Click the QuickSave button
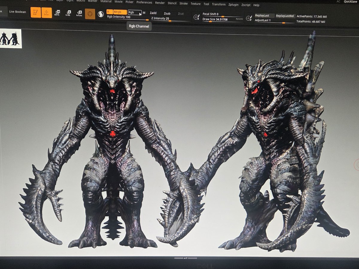 pyautogui.click(x=350, y=1)
